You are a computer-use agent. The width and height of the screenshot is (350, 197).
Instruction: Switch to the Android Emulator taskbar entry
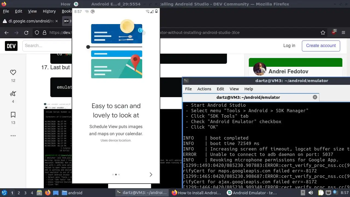[x=252, y=193]
